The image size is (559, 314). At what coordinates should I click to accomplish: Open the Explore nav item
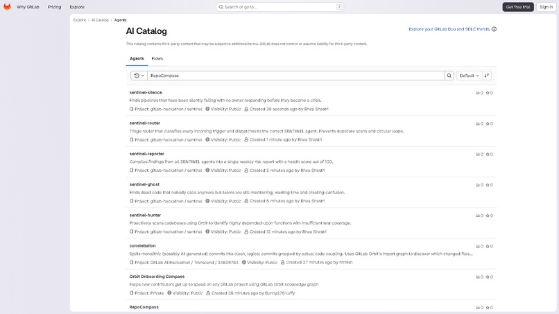(x=77, y=7)
